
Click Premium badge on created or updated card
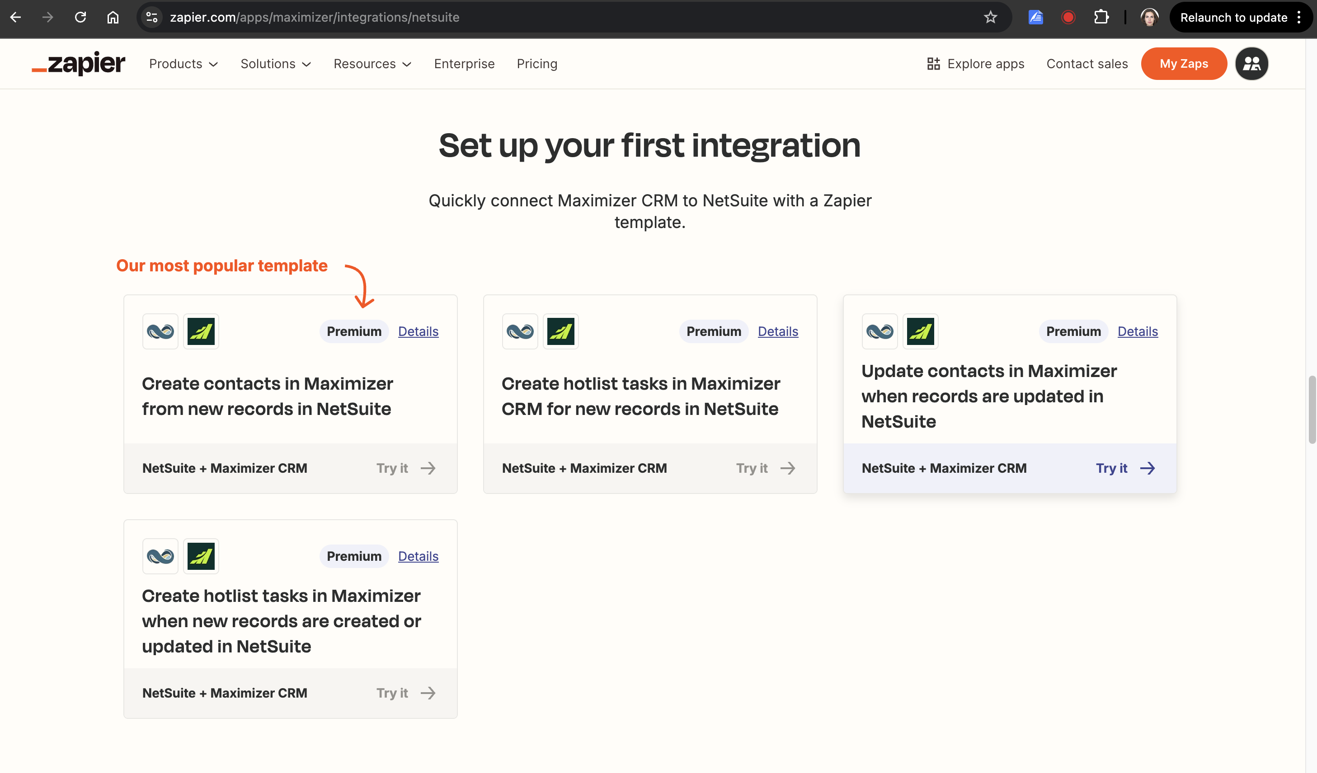354,556
